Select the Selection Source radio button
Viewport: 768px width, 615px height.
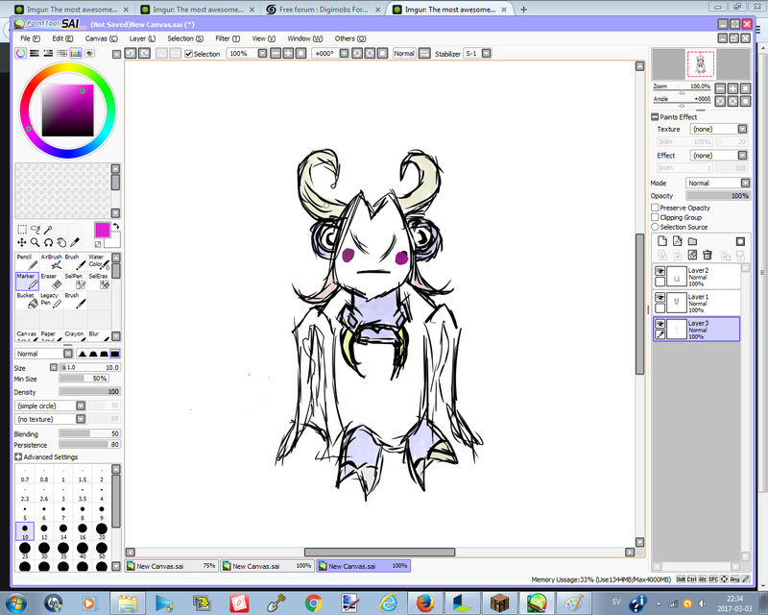pos(655,227)
